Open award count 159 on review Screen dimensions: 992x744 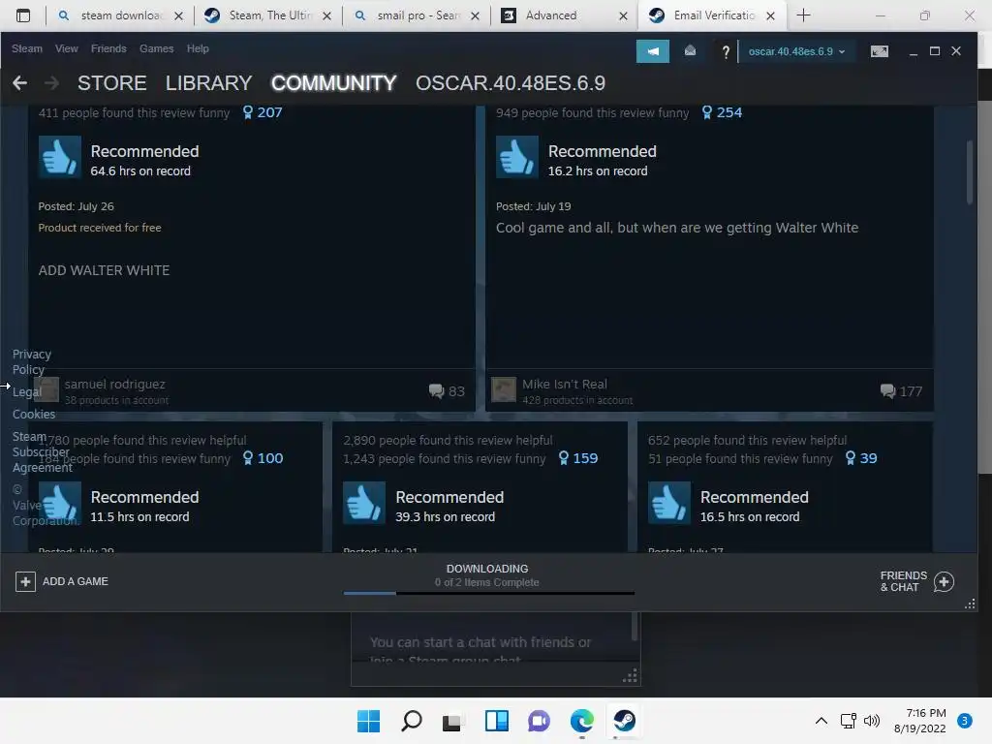(578, 458)
